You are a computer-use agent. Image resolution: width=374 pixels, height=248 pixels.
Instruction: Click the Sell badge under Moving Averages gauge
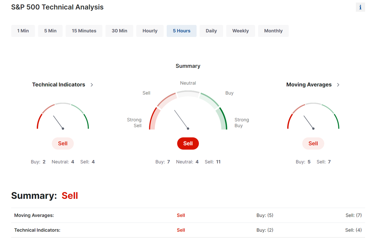tap(313, 143)
